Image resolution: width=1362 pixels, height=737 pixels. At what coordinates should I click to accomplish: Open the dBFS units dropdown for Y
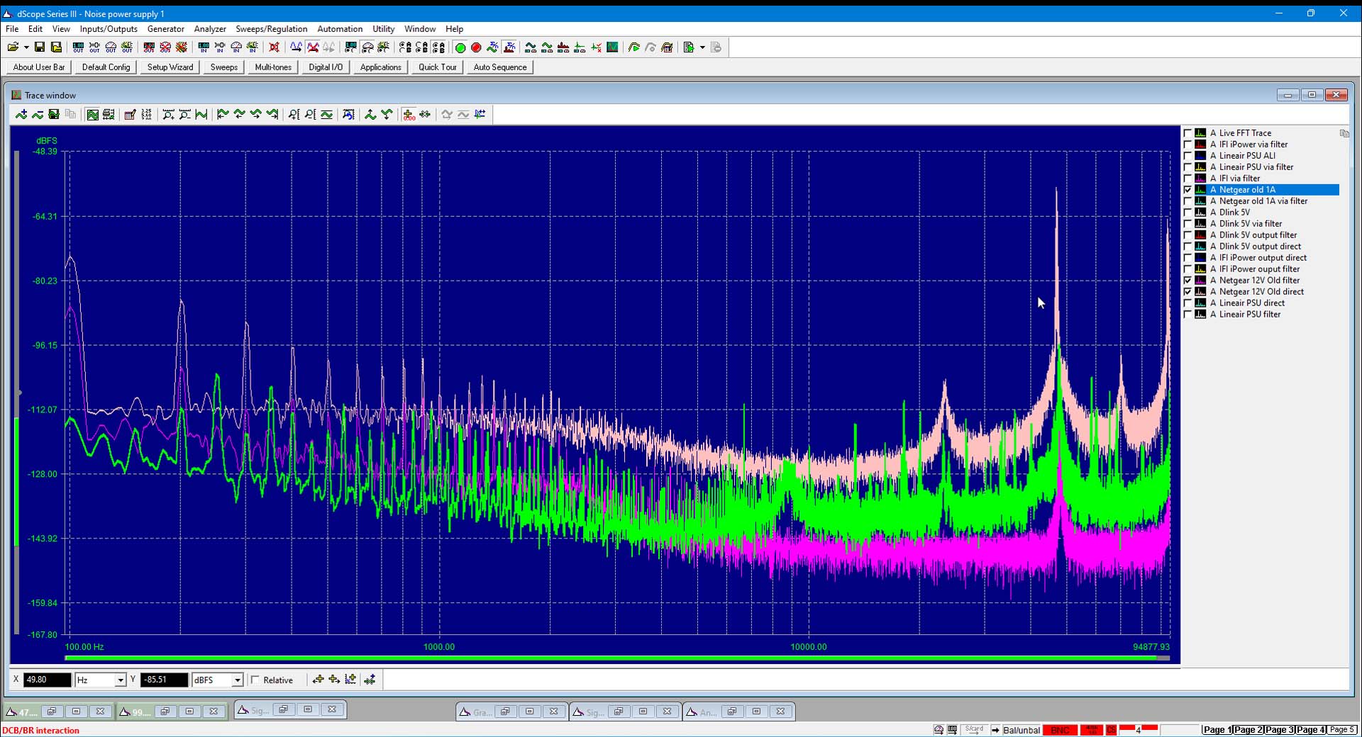tap(237, 680)
